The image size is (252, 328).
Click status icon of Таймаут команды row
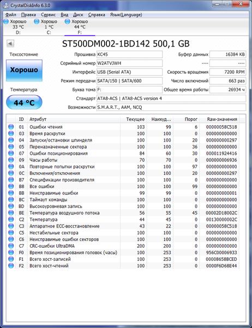11,200
